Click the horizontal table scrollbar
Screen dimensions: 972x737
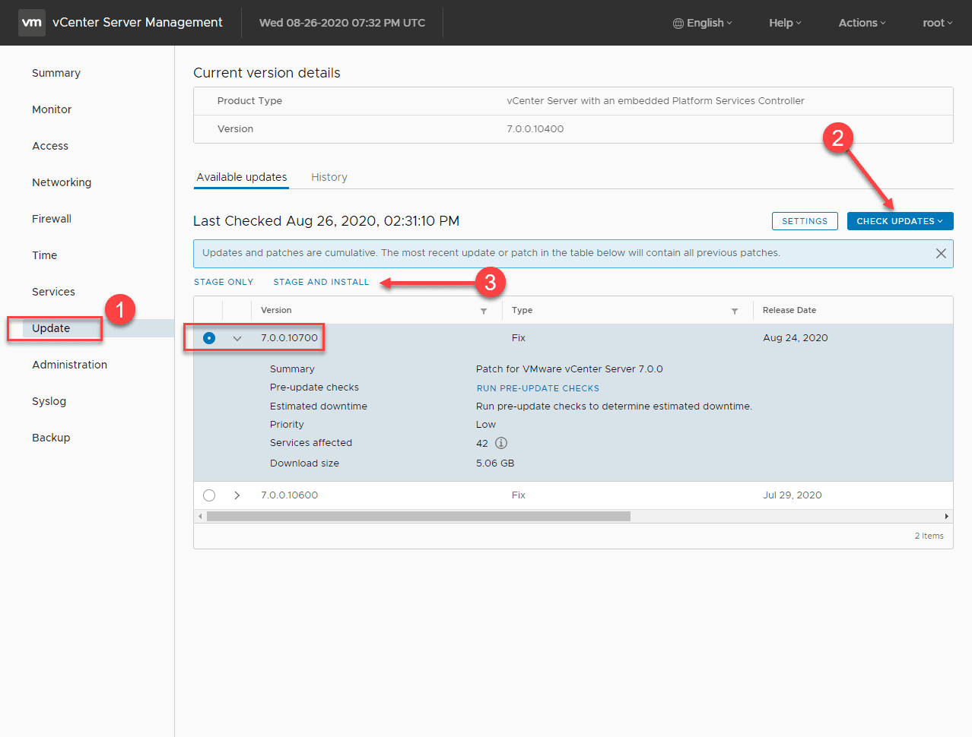point(418,517)
